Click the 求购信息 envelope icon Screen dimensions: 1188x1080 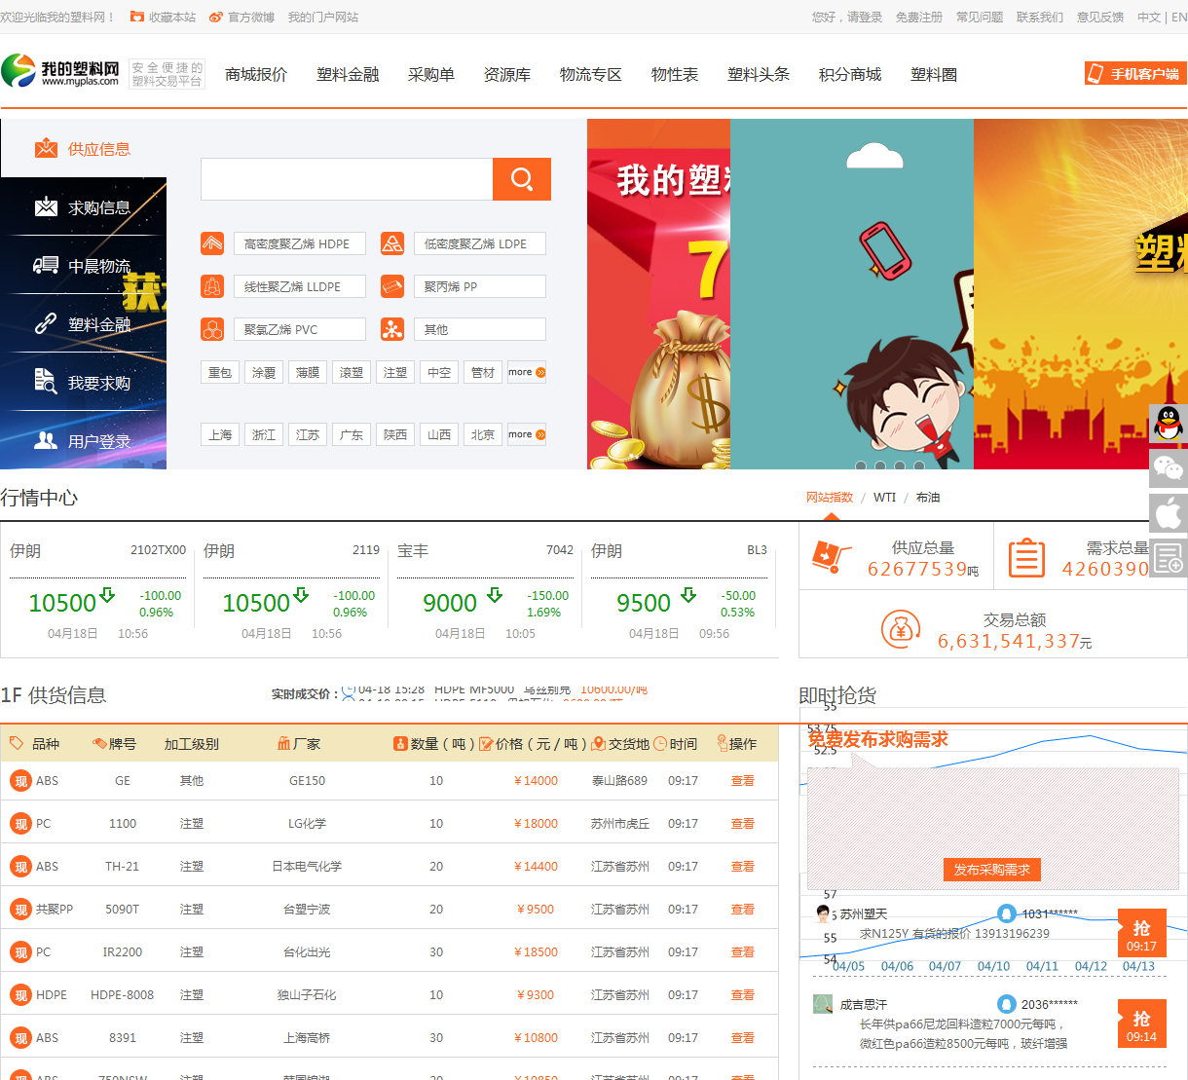point(46,206)
